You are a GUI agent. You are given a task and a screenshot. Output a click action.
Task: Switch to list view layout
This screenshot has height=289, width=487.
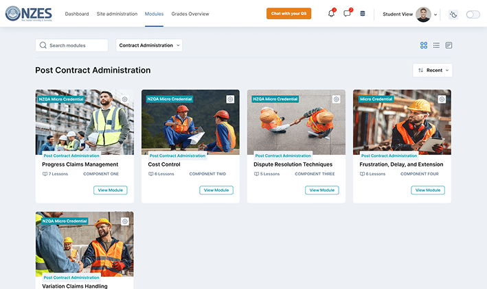(x=436, y=45)
